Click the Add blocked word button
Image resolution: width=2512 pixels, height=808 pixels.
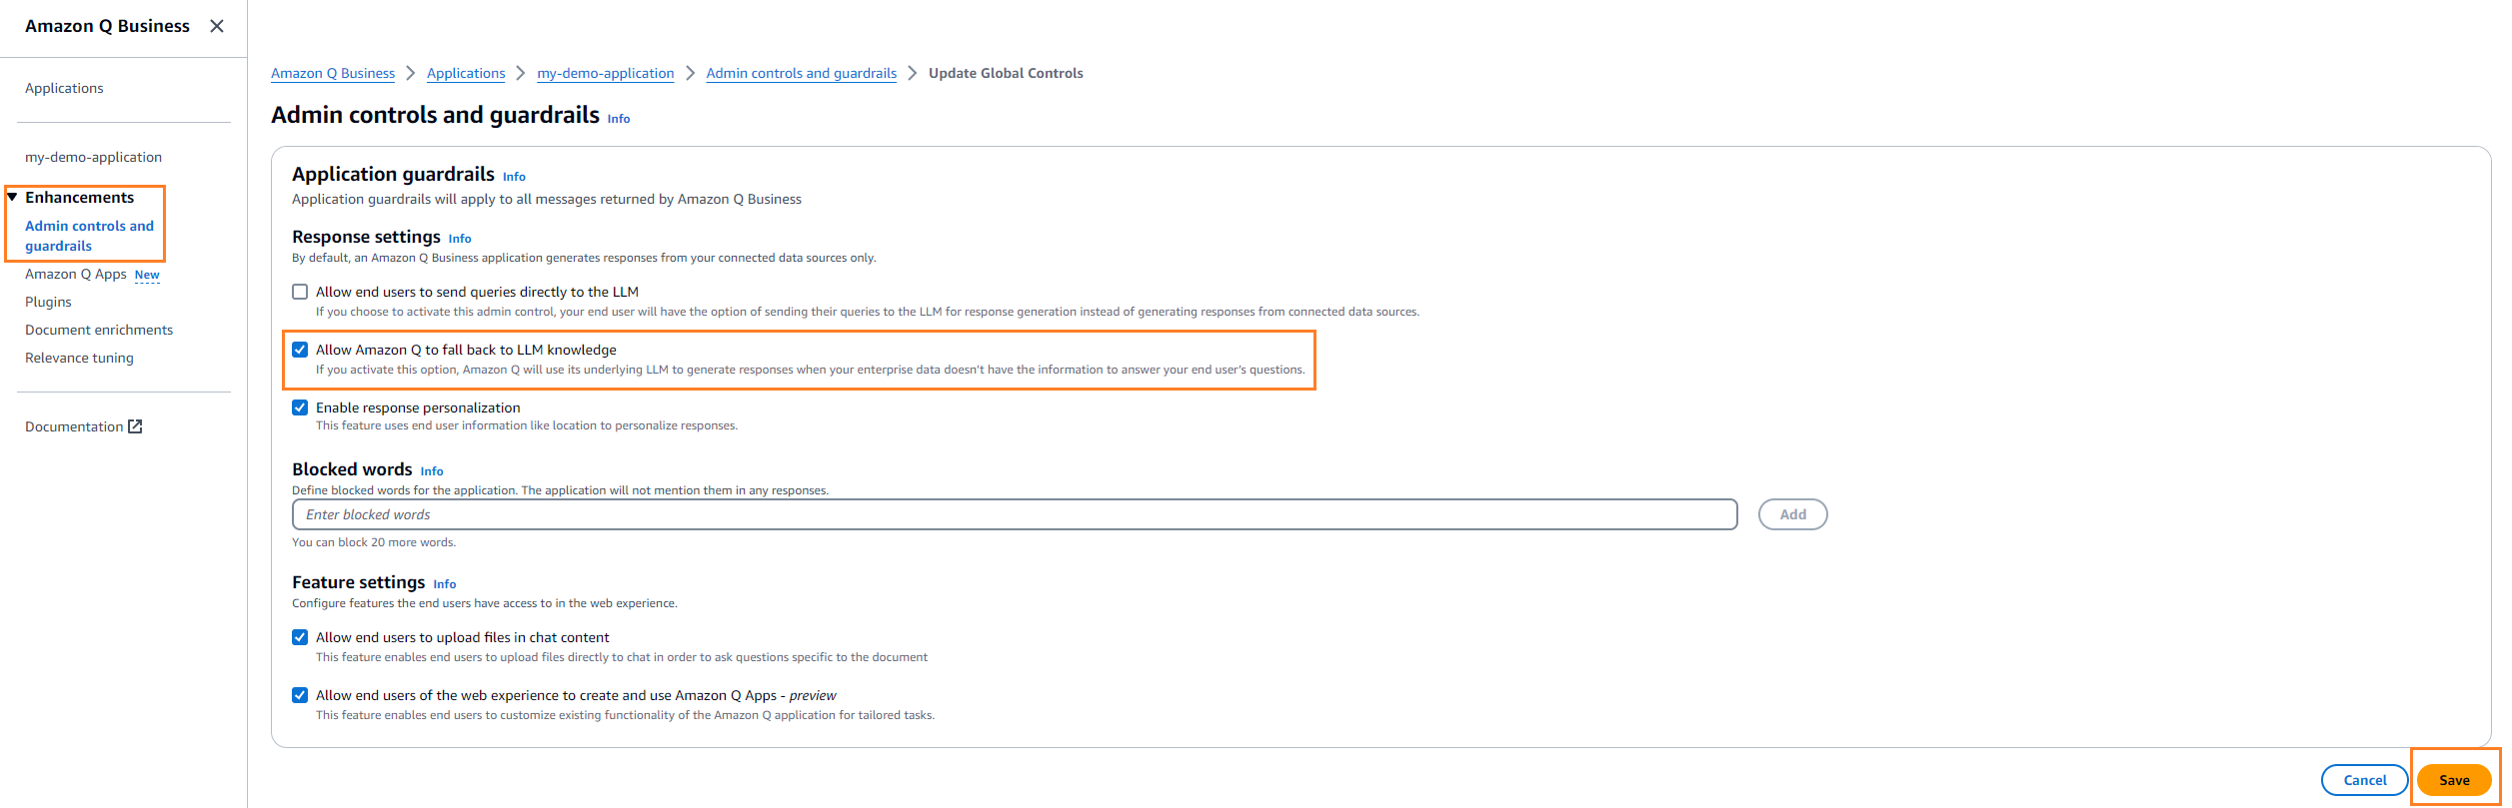[x=1793, y=514]
